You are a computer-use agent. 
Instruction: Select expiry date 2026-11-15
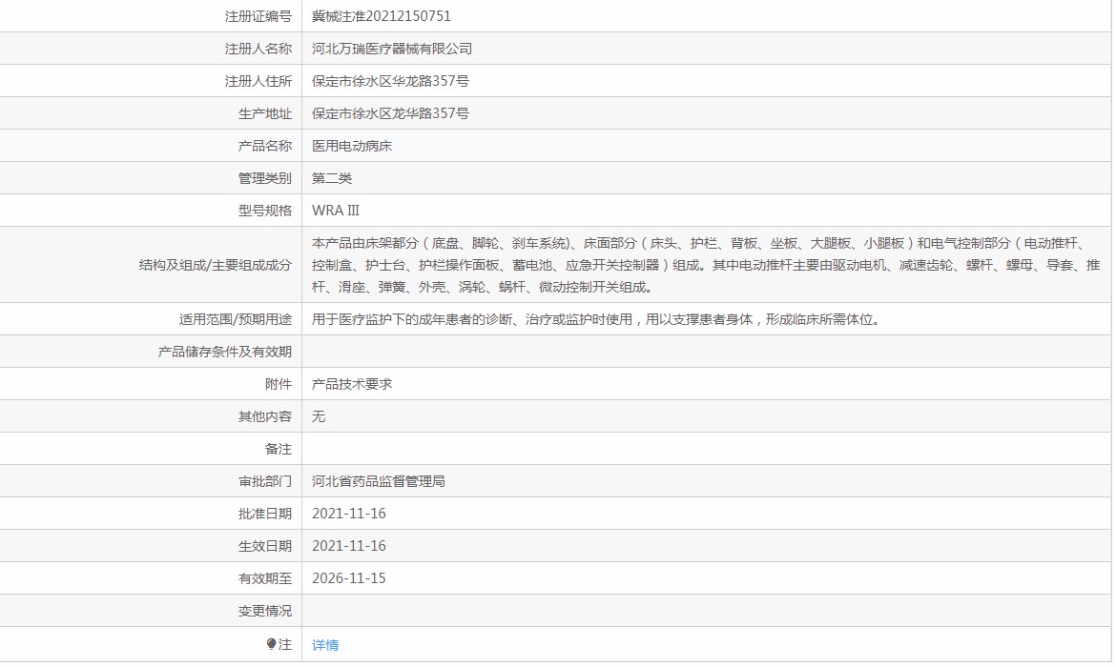(x=349, y=578)
